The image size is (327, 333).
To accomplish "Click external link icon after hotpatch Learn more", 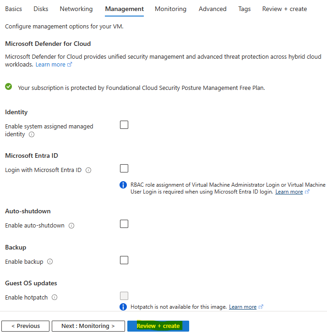I will coord(261,307).
